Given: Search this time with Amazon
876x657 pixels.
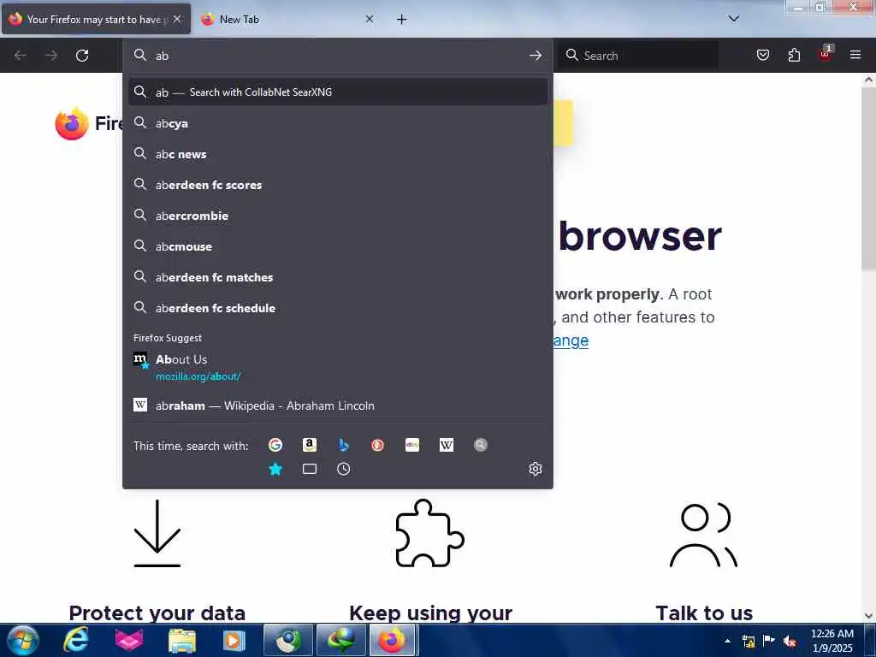Looking at the screenshot, I should 310,445.
